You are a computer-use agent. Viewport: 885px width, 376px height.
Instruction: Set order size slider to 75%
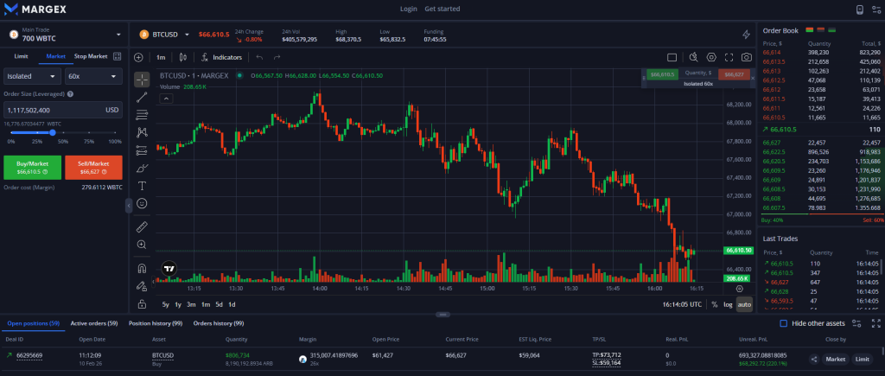(89, 133)
